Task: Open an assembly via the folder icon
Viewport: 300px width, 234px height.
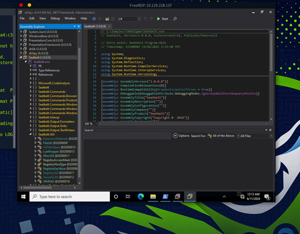Action: tap(107, 19)
